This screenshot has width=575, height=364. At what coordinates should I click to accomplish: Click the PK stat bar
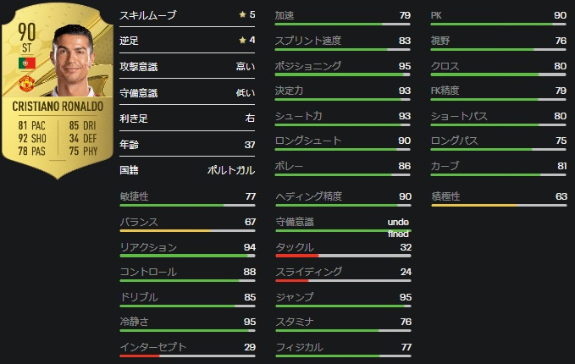pos(498,25)
